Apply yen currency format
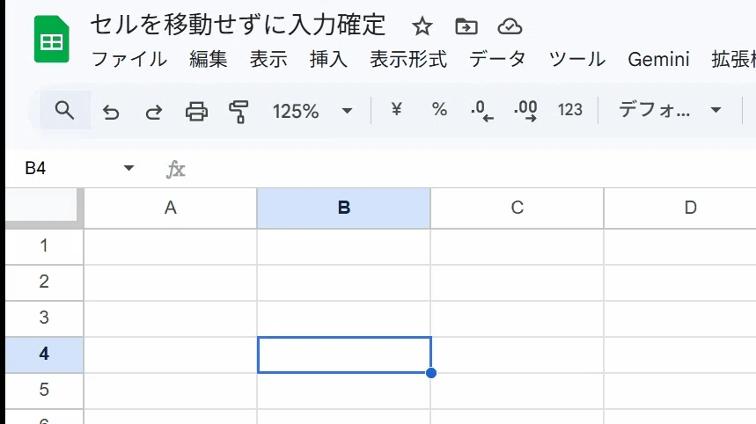The width and height of the screenshot is (756, 424). point(396,109)
